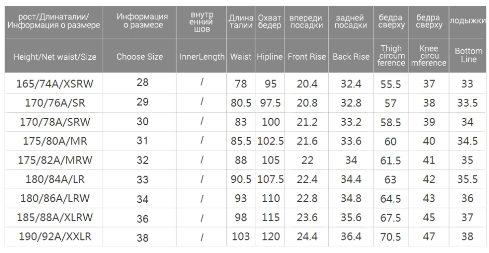Viewport: 489px width, 253px height.
Task: Click the Bottom Line column header
Action: pyautogui.click(x=468, y=56)
